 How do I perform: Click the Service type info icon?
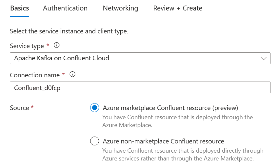[x=56, y=46]
